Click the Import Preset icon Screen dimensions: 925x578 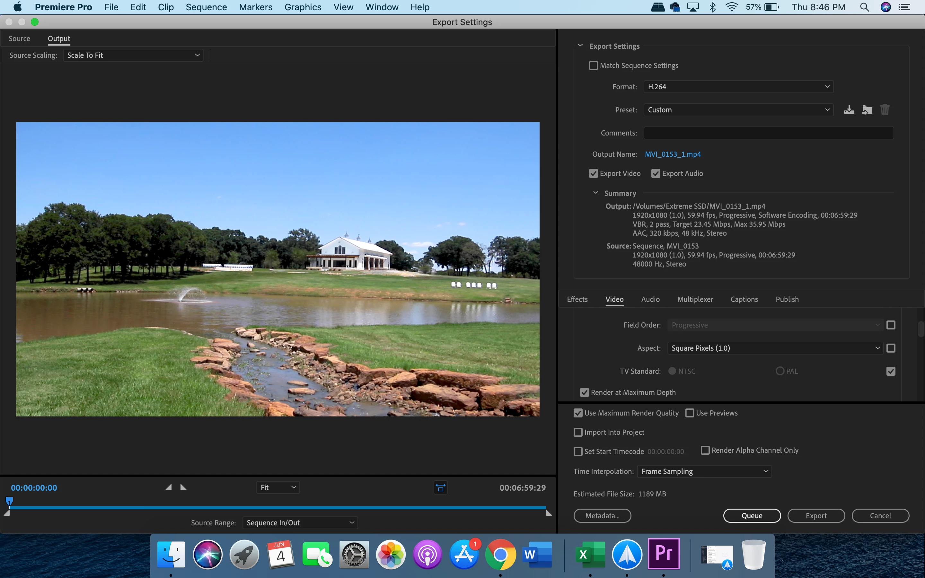point(867,110)
